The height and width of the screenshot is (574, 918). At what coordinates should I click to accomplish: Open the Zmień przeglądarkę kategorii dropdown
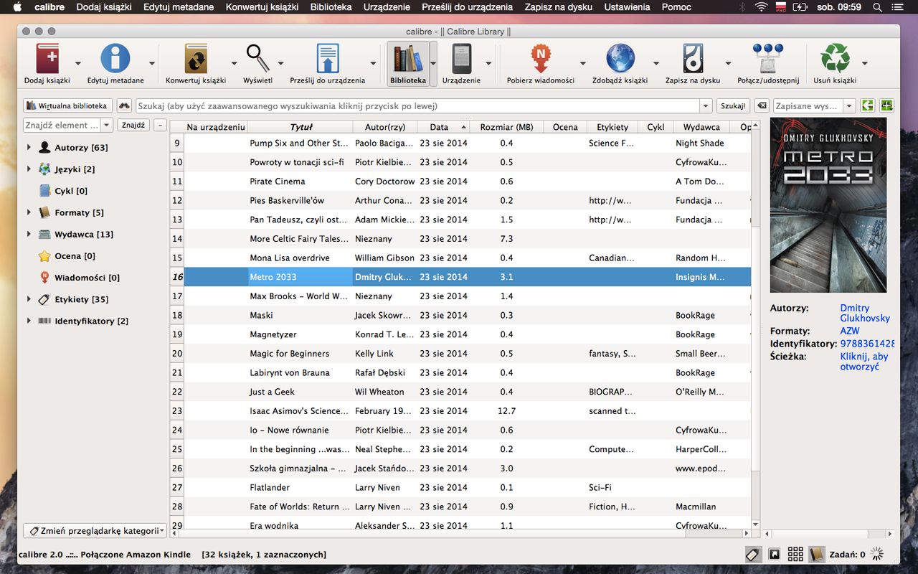95,531
